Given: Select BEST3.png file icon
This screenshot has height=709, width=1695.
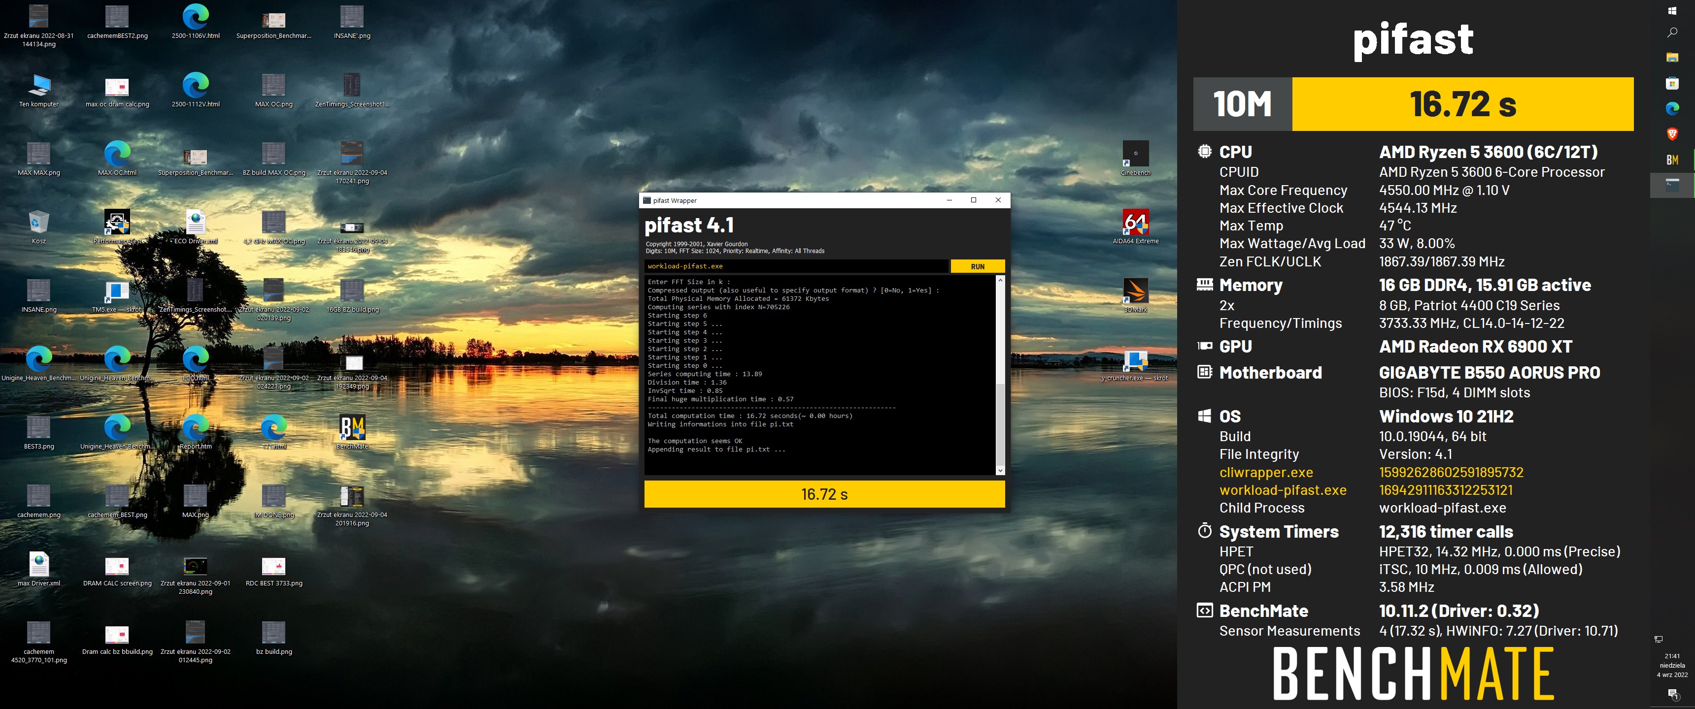Looking at the screenshot, I should 39,432.
